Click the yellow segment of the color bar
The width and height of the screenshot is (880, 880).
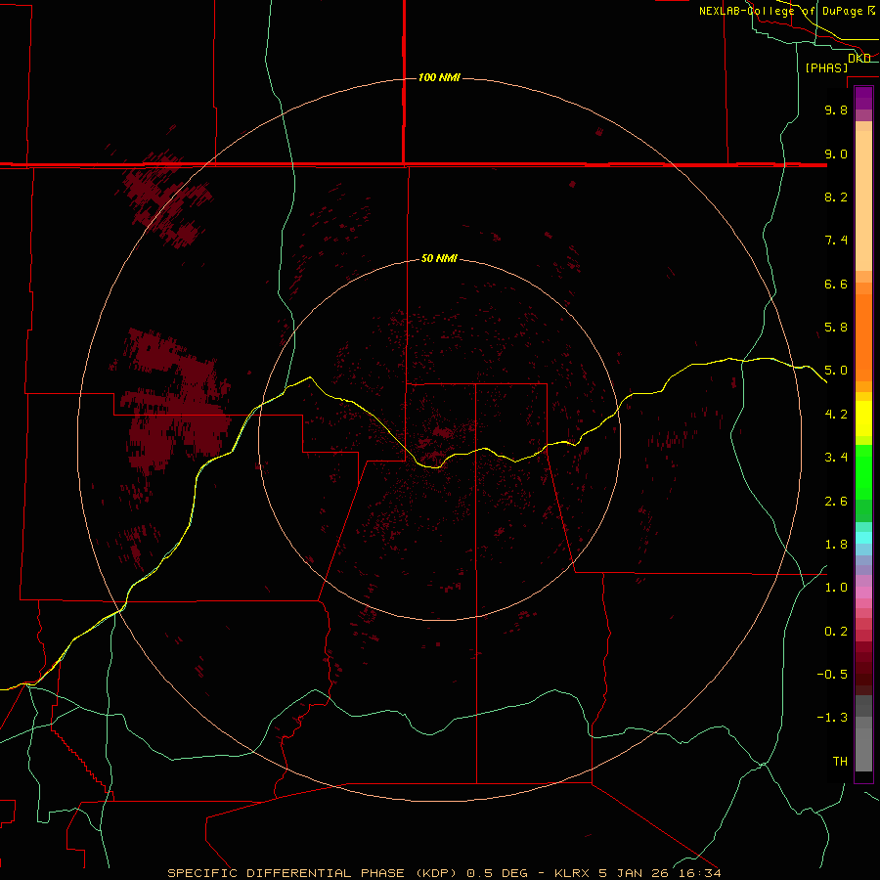coord(863,418)
